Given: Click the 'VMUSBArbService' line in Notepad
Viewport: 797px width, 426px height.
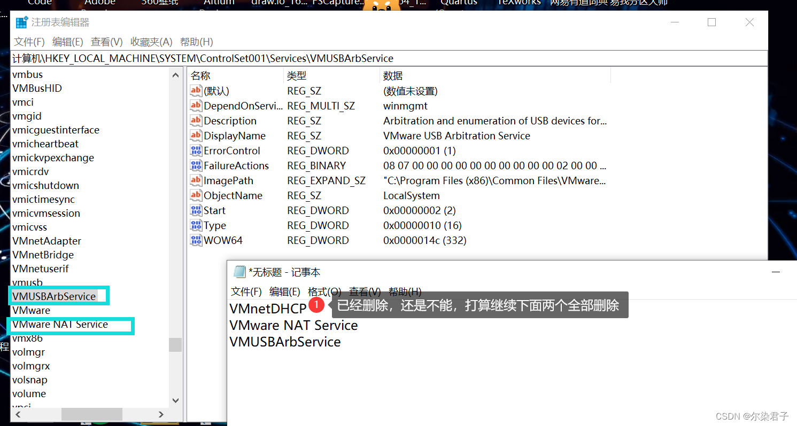Looking at the screenshot, I should (285, 342).
